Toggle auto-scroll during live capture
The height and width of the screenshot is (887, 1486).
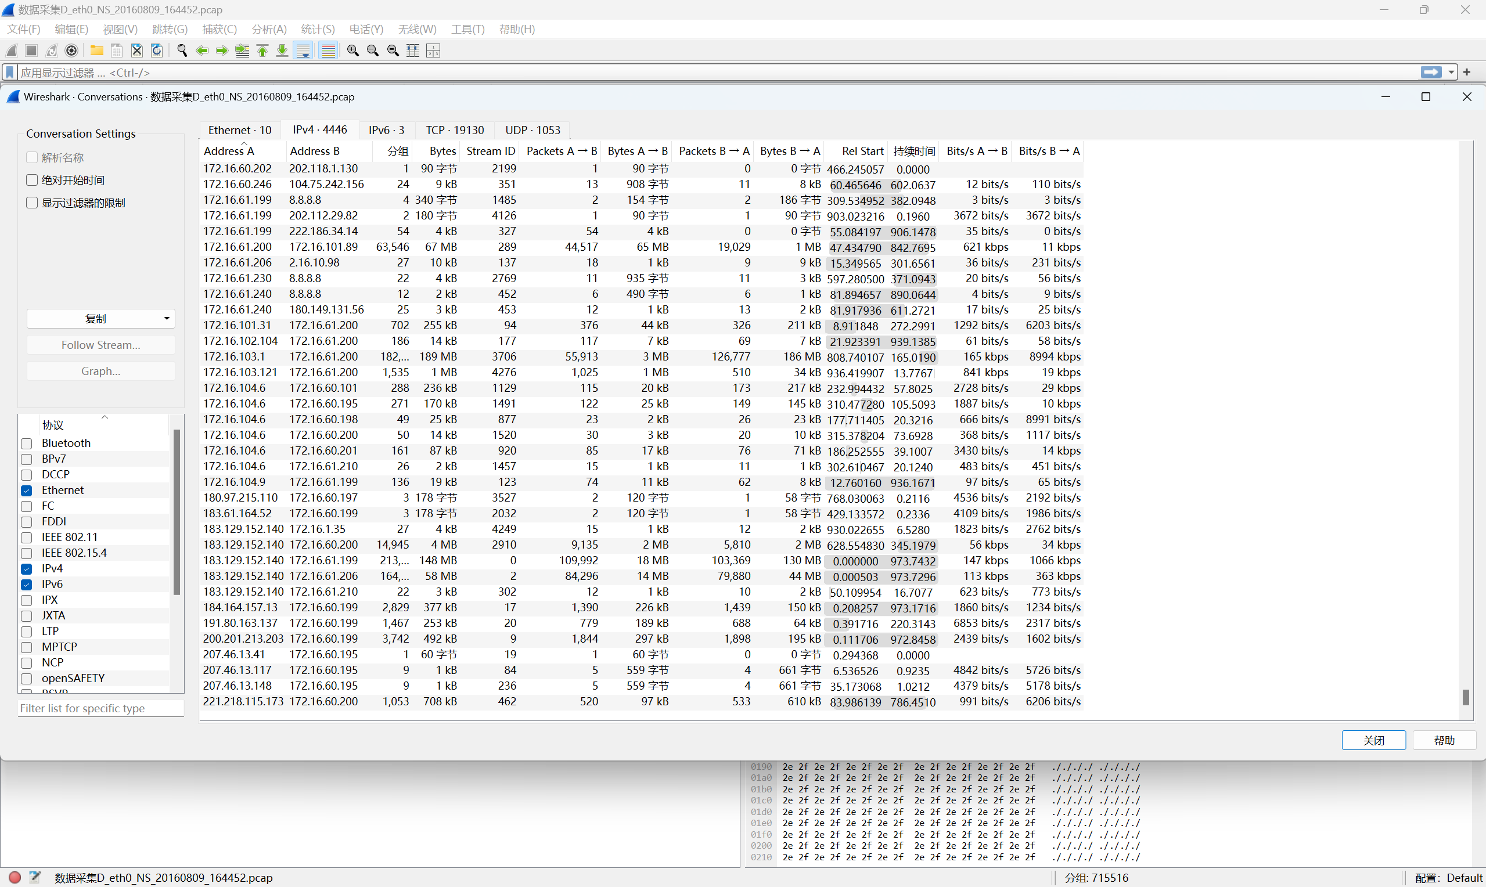pyautogui.click(x=304, y=51)
